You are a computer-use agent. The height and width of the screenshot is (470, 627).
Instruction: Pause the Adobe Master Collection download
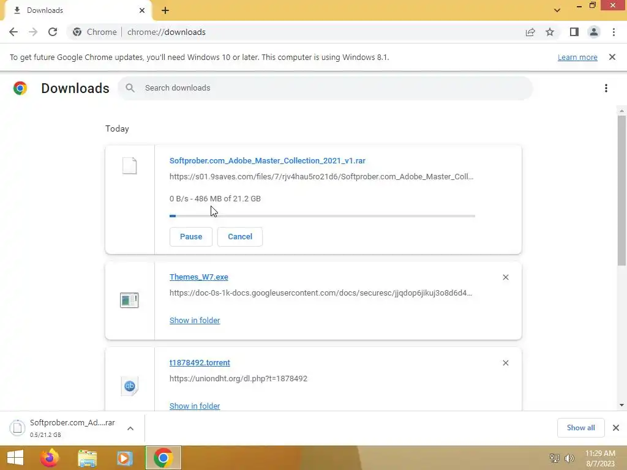click(x=191, y=237)
